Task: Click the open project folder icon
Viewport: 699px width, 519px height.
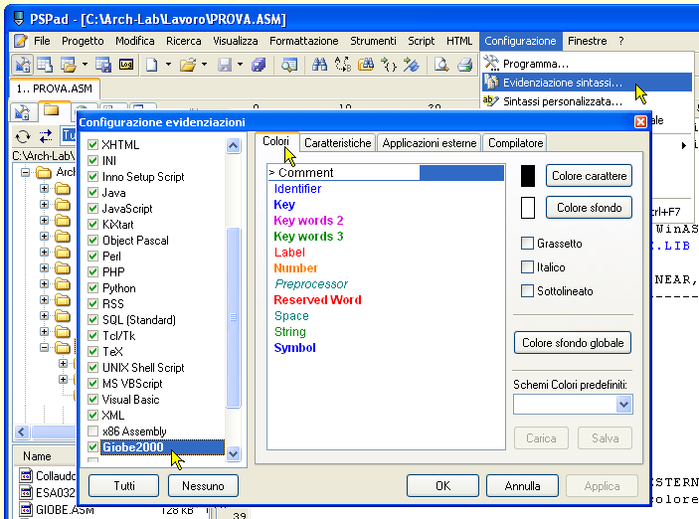Action: tap(69, 65)
